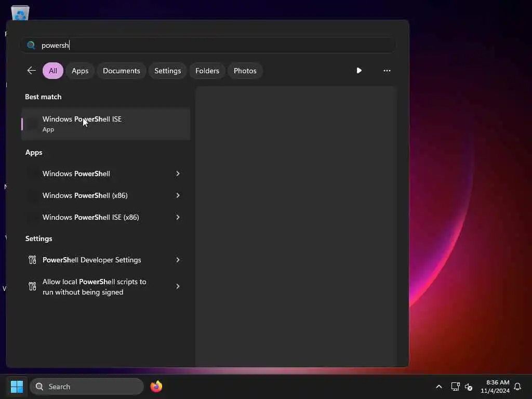Click tools icon beside Allow local PowerShell scripts
Screen dimensions: 532x399
(32, 286)
